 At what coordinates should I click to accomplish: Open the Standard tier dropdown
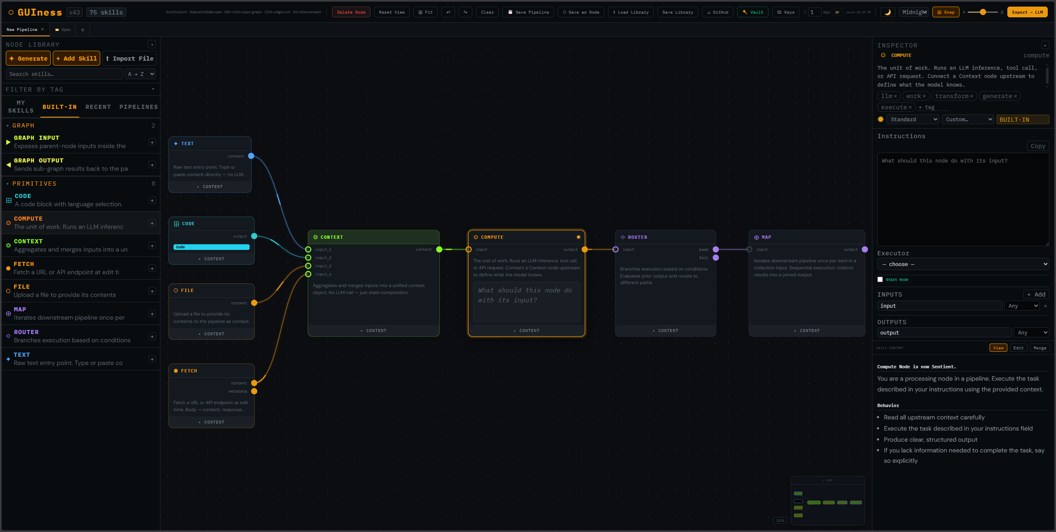pyautogui.click(x=913, y=120)
